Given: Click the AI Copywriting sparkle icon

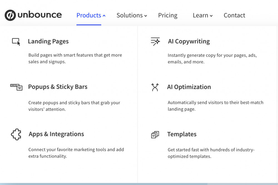Looking at the screenshot, I should [155, 41].
